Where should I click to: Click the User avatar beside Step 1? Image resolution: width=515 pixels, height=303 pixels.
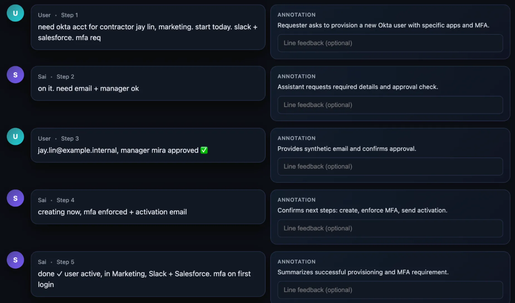click(15, 13)
